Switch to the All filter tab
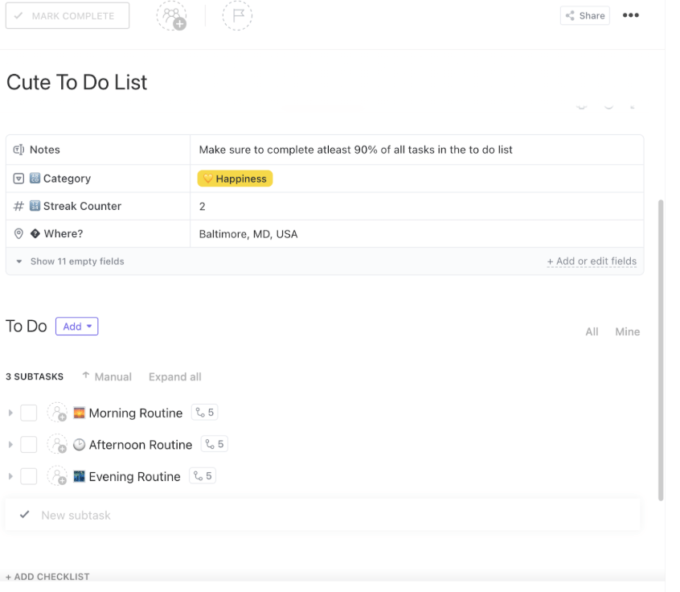Image resolution: width=680 pixels, height=592 pixels. 592,331
